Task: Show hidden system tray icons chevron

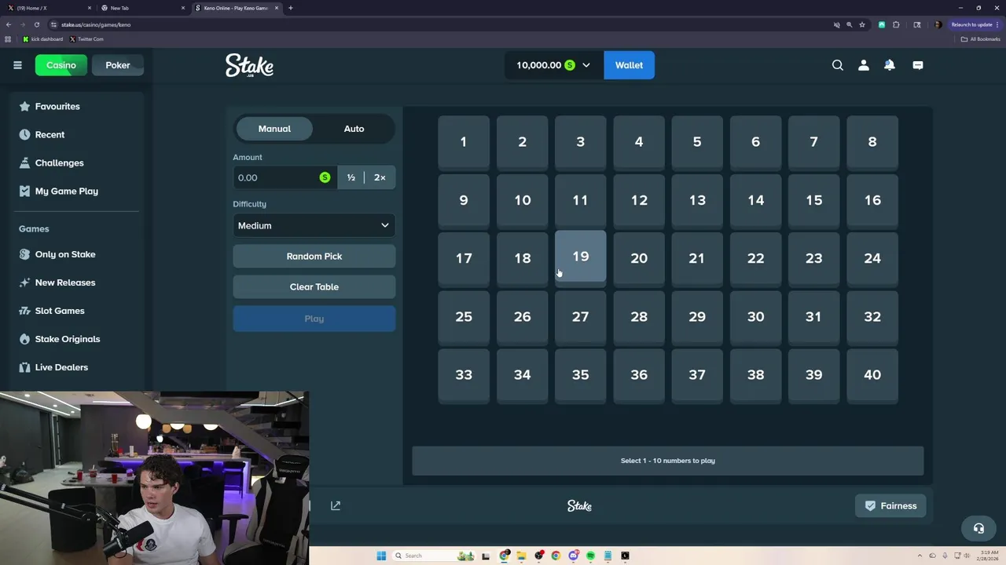Action: (x=921, y=556)
